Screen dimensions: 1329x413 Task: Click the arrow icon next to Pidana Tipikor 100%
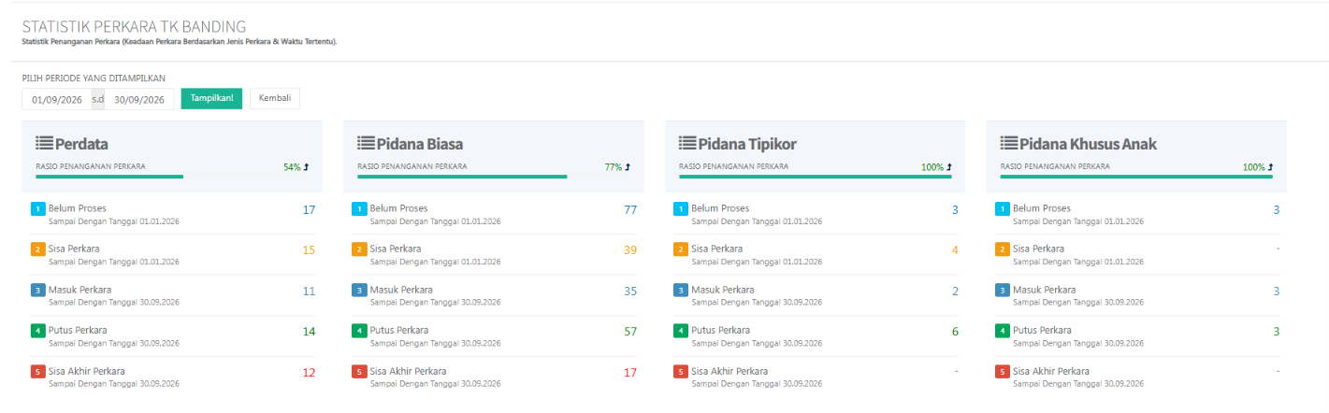[x=949, y=167]
